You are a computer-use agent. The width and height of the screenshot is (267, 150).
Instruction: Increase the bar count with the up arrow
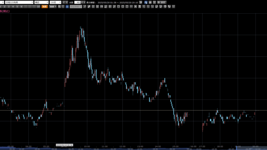(84, 2)
